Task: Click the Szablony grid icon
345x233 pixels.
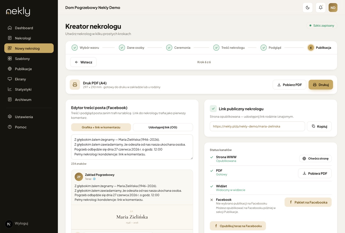Action: point(10,59)
